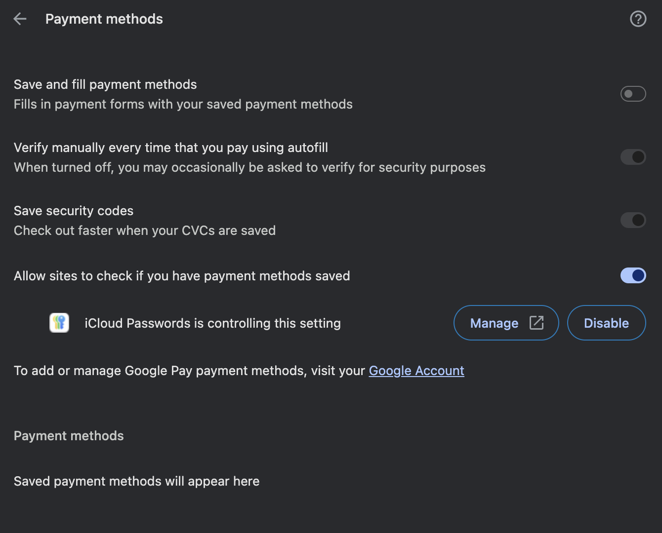Click the "Save and fill payment methods" label text

click(x=105, y=84)
